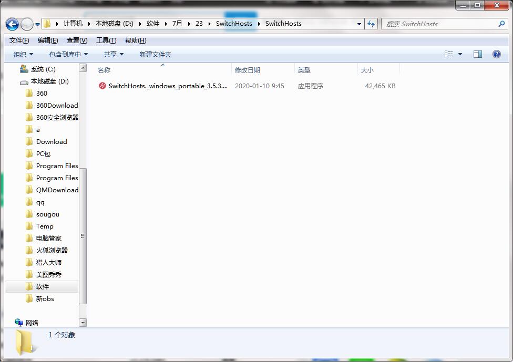The width and height of the screenshot is (513, 362).
Task: Open the view options dropdown arrow
Action: (460, 54)
